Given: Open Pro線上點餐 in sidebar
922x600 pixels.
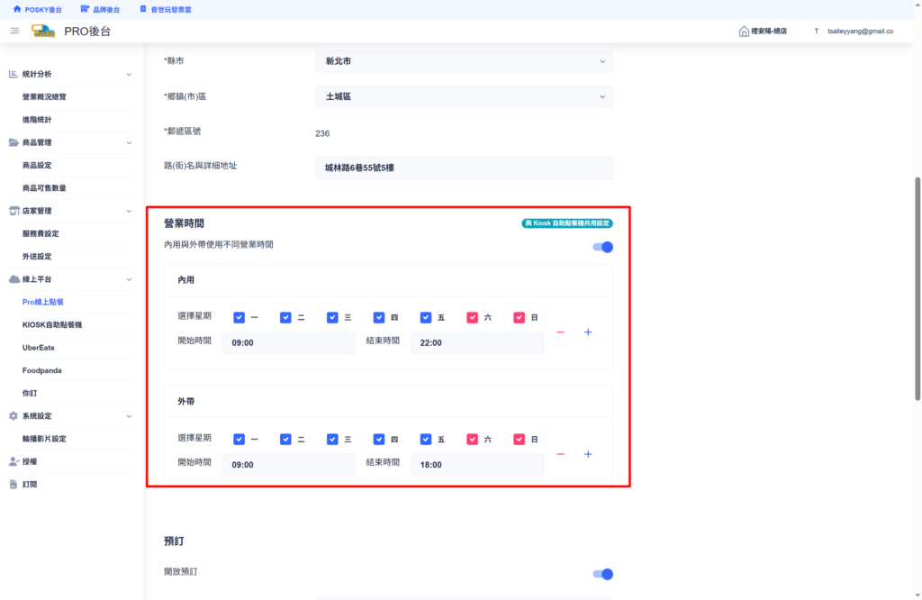Looking at the screenshot, I should (43, 302).
